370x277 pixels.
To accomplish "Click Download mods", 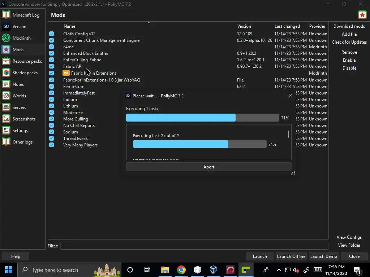I will pyautogui.click(x=349, y=26).
